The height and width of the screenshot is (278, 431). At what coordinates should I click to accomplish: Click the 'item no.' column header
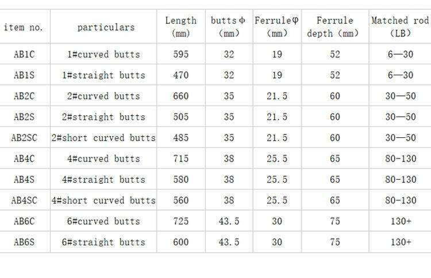coord(23,27)
